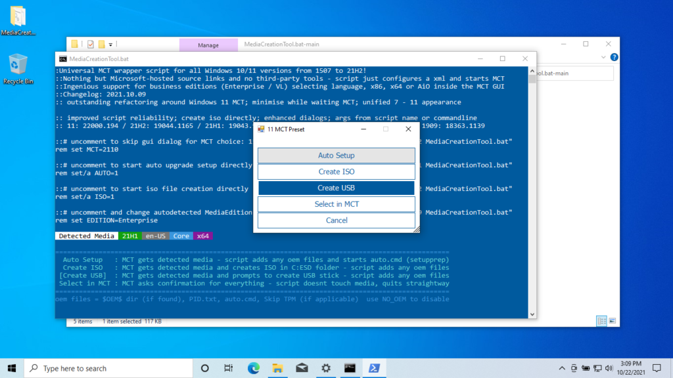Choose Create USB in the preset dialog
The width and height of the screenshot is (673, 378).
(x=336, y=188)
